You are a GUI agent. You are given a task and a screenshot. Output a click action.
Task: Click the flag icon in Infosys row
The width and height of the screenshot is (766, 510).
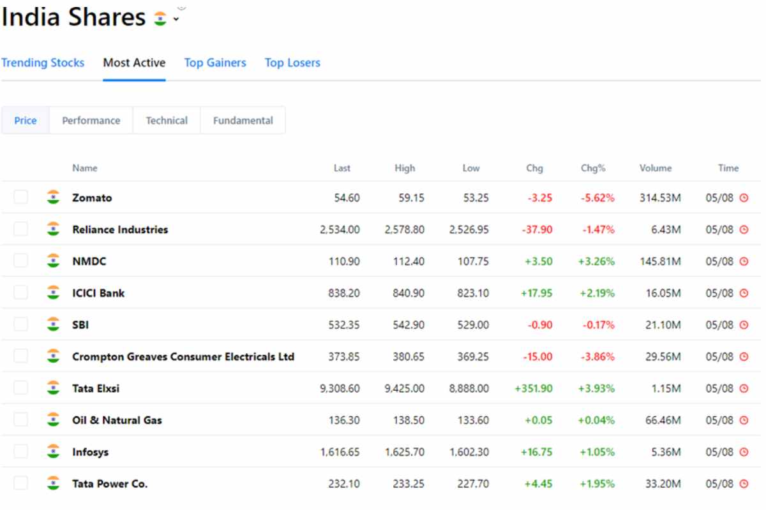[x=53, y=452]
